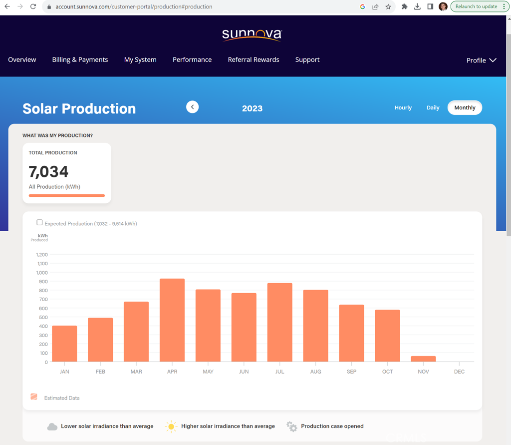Go to previous year with left arrow
The height and width of the screenshot is (445, 511).
[x=192, y=107]
